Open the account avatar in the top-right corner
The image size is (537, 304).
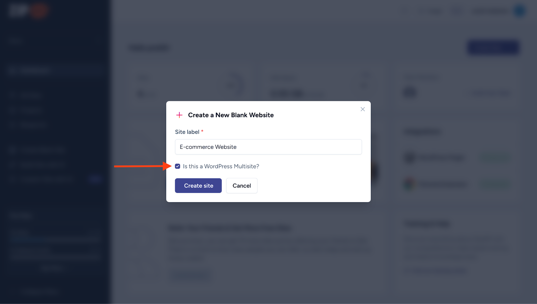[519, 10]
